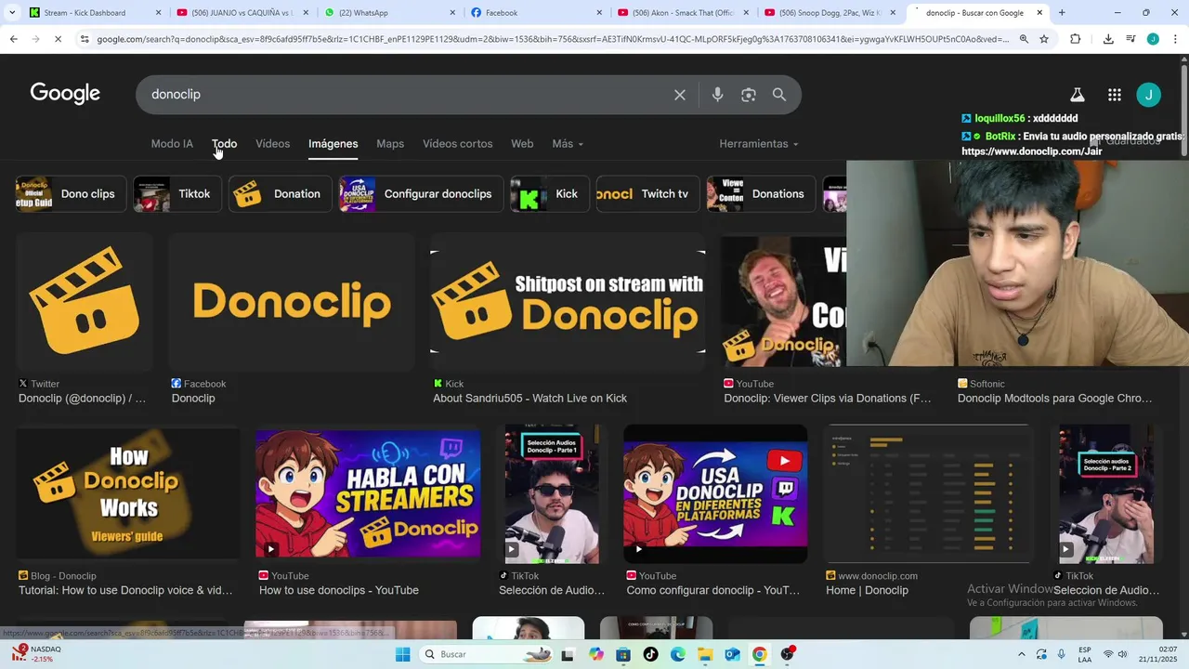Image resolution: width=1189 pixels, height=669 pixels.
Task: Switch to the Akon Smack That tab
Action: tap(683, 13)
